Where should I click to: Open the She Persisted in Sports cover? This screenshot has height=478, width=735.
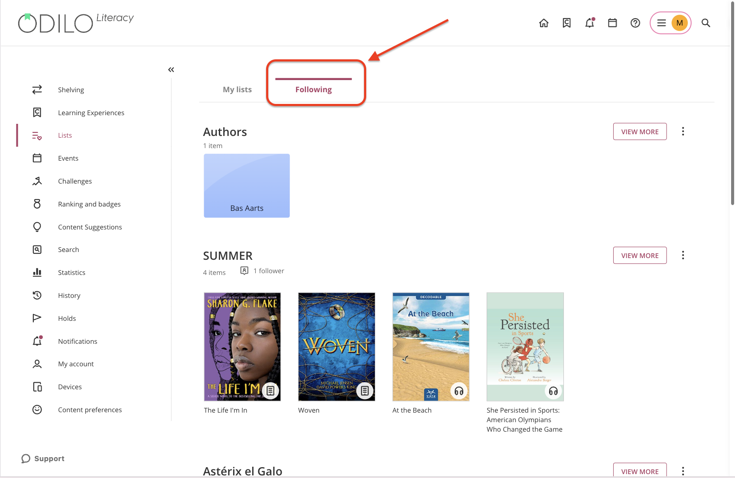[x=525, y=347]
